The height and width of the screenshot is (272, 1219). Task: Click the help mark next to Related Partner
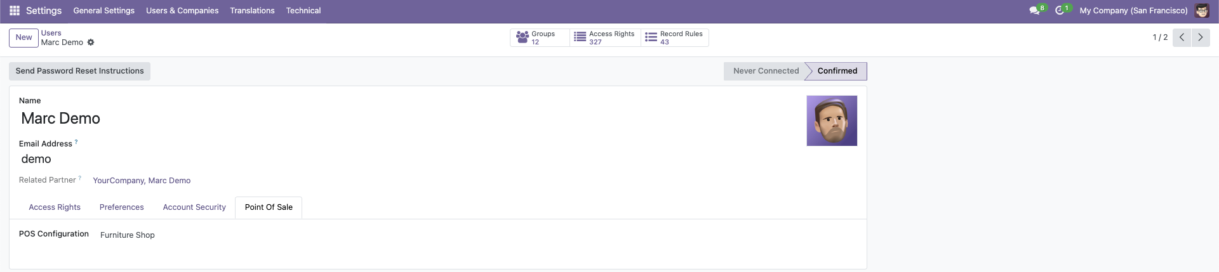(x=80, y=178)
